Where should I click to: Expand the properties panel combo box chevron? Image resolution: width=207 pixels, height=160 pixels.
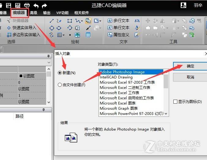(x=49, y=62)
